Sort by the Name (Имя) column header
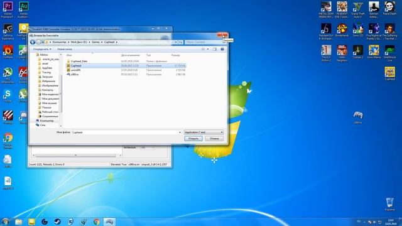402x226 pixels. coord(69,55)
